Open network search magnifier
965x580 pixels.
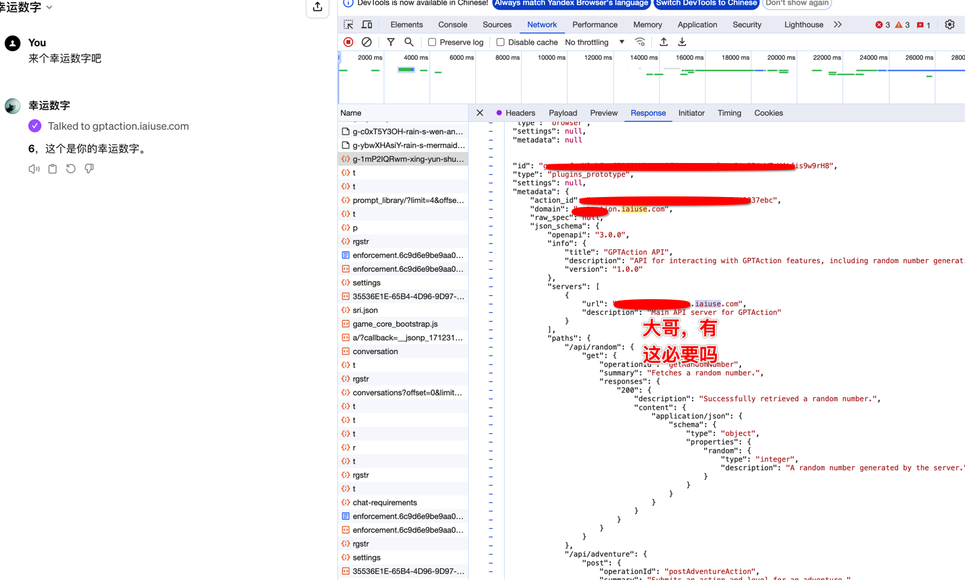click(409, 42)
